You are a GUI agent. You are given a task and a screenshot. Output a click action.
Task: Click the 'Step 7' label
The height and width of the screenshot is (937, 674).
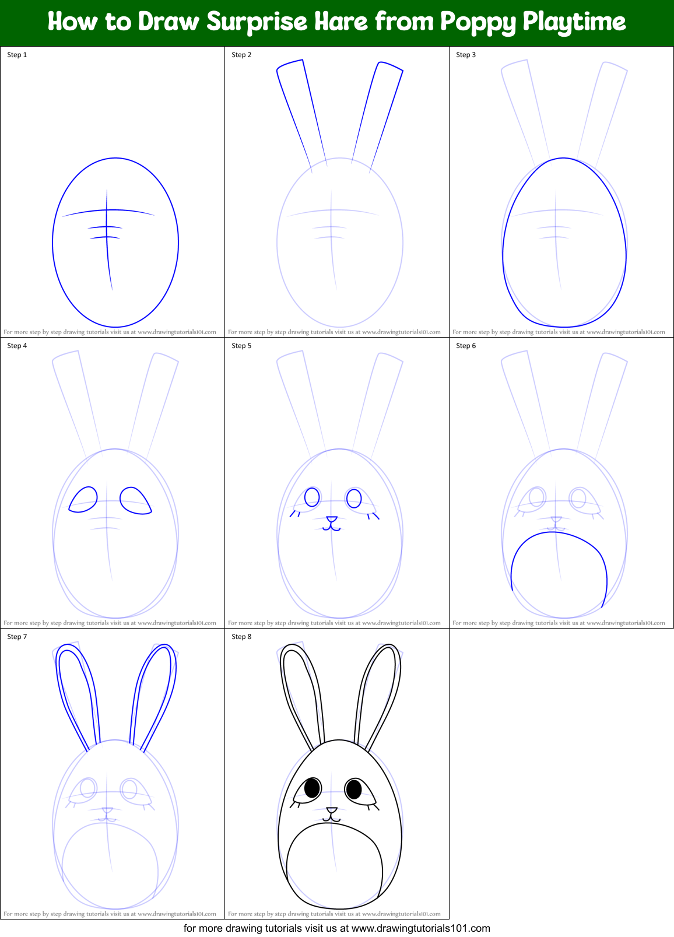pyautogui.click(x=17, y=637)
